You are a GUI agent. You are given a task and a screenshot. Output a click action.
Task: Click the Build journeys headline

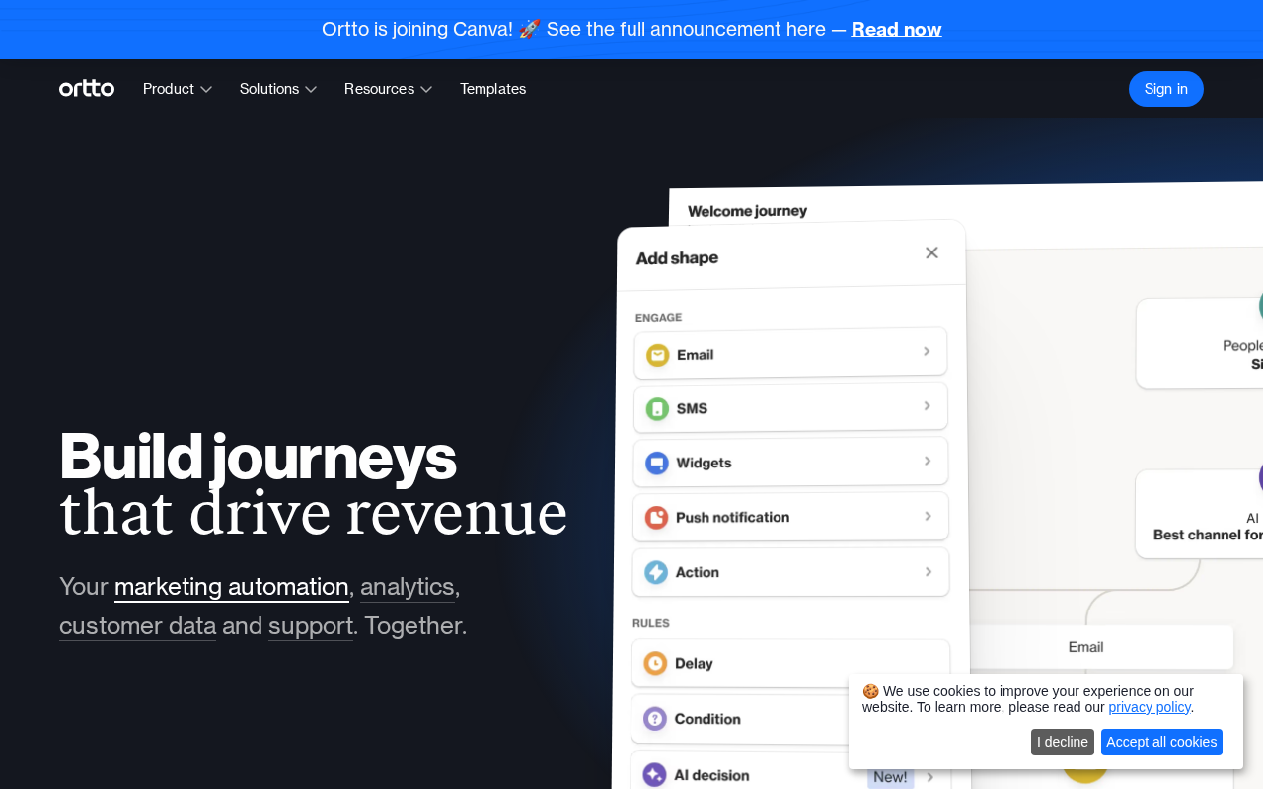pos(258,456)
